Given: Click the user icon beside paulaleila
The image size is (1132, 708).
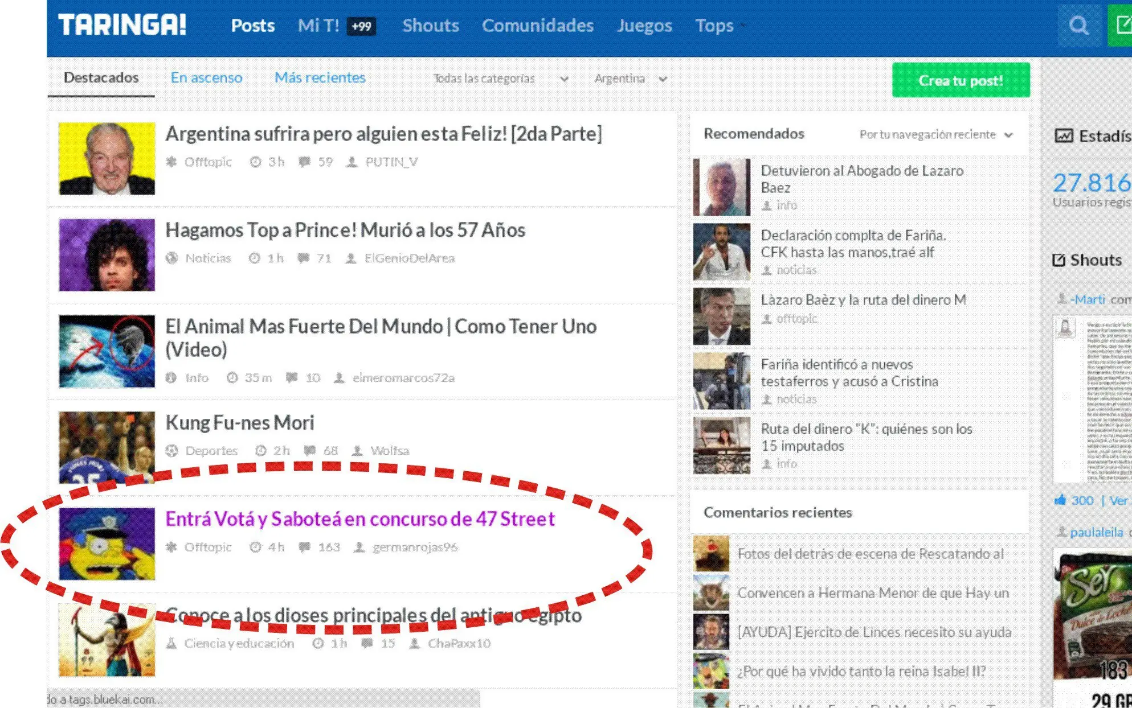Looking at the screenshot, I should (x=1062, y=531).
